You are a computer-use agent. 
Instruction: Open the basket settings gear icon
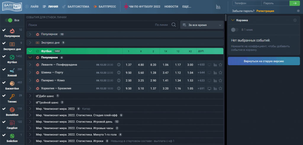point(295,20)
